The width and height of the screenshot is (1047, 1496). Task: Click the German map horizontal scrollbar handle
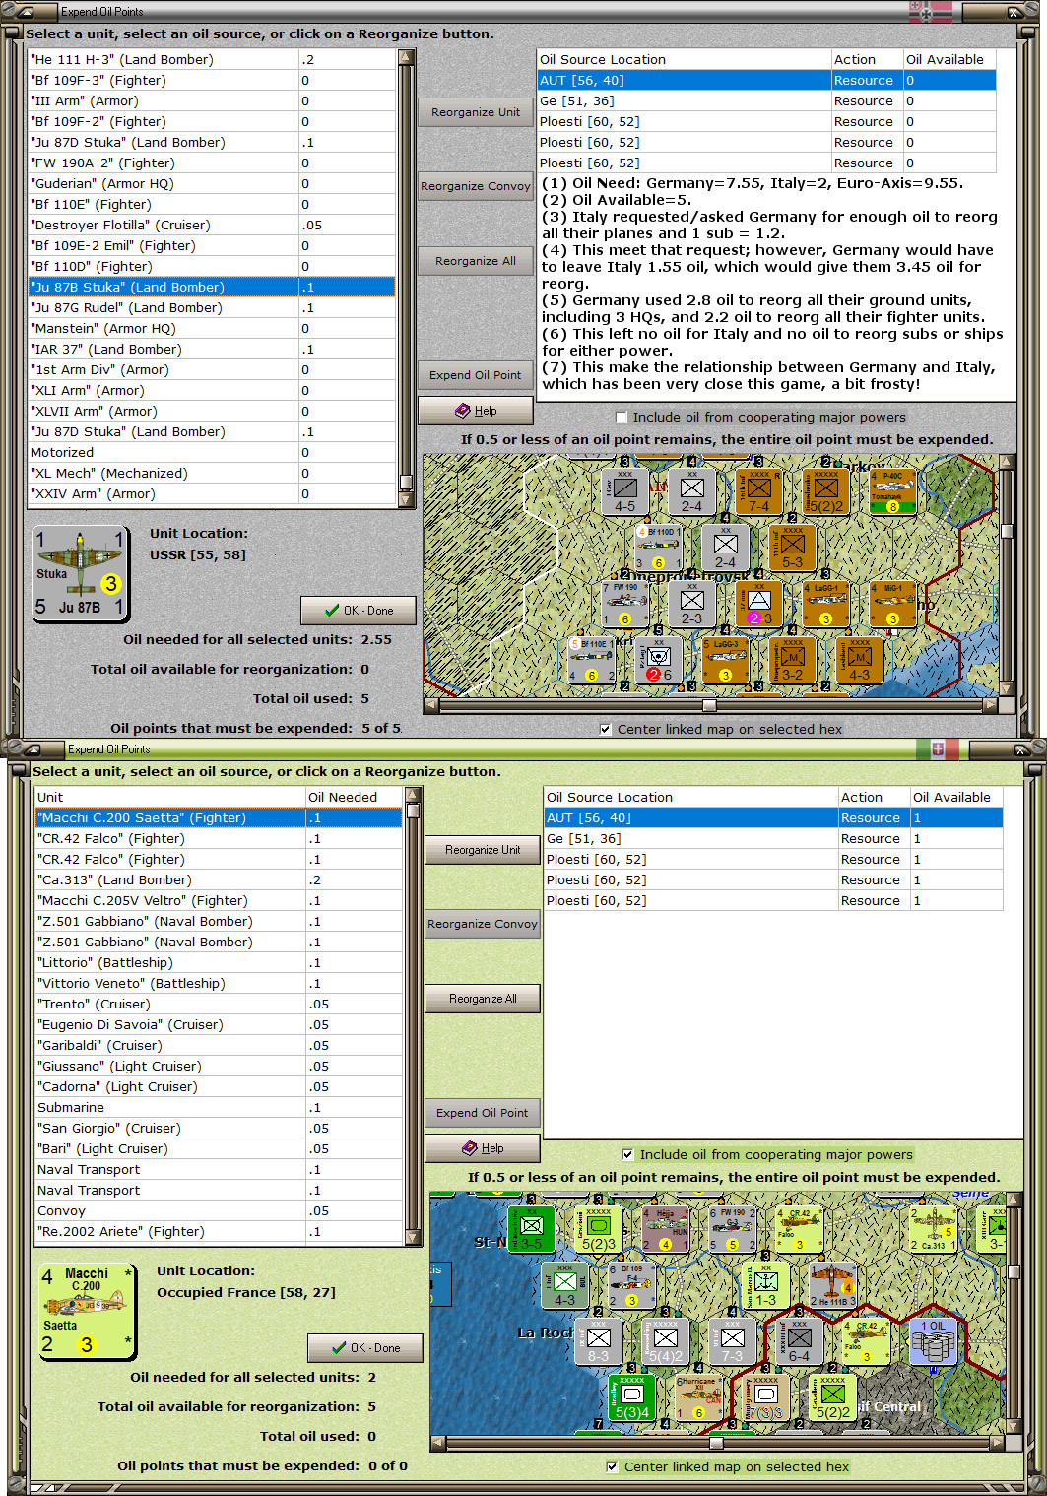[x=709, y=705]
